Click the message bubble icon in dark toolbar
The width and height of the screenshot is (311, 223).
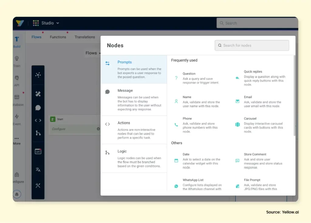click(38, 108)
